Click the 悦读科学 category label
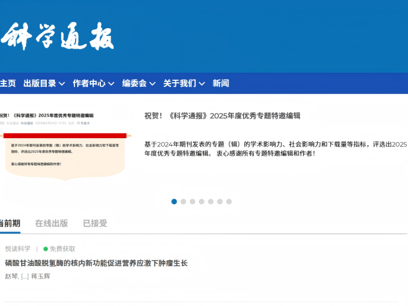The width and height of the screenshot is (408, 306). coord(18,249)
